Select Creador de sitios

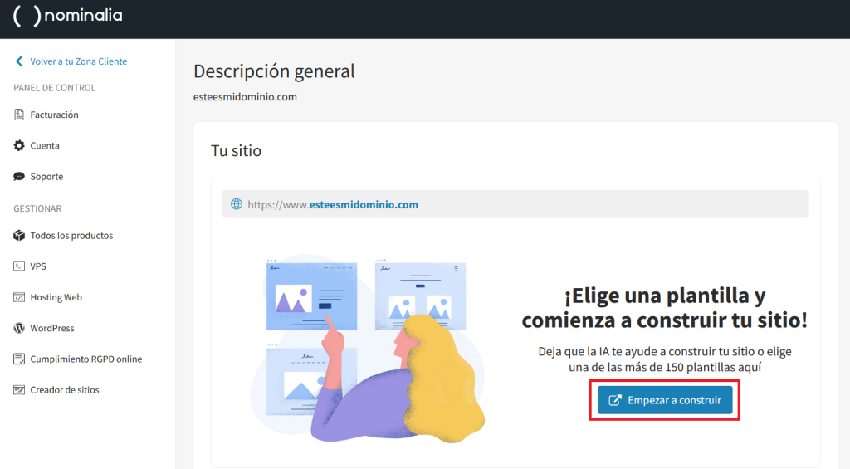(x=65, y=390)
